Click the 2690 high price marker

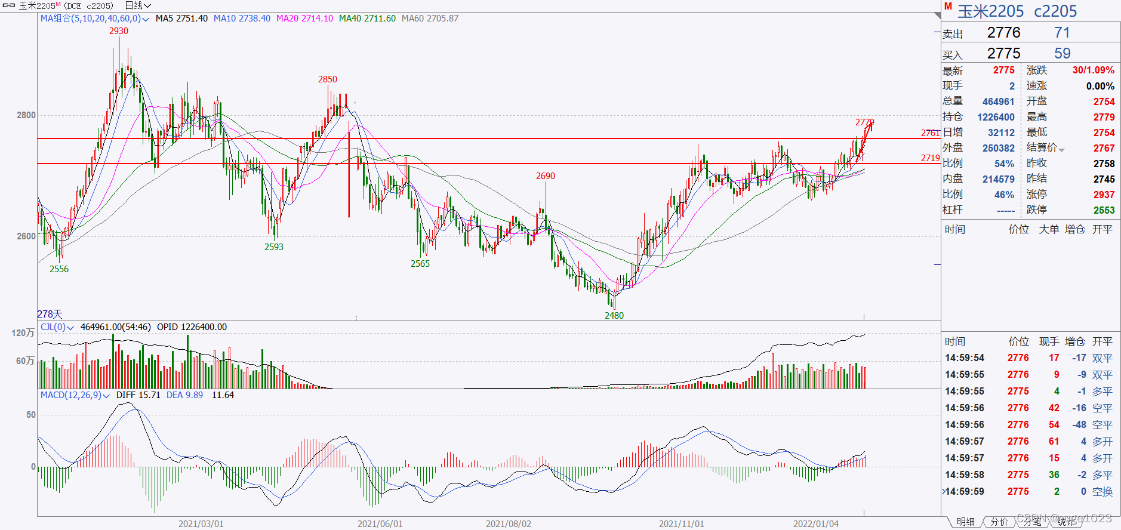tap(545, 176)
